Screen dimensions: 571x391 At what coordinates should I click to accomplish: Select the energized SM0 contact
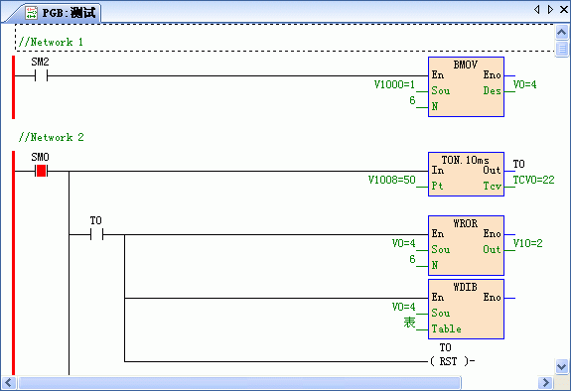tap(41, 171)
